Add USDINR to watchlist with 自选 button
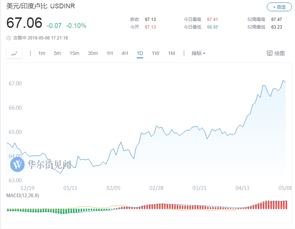The image size is (295, 229). click(279, 7)
